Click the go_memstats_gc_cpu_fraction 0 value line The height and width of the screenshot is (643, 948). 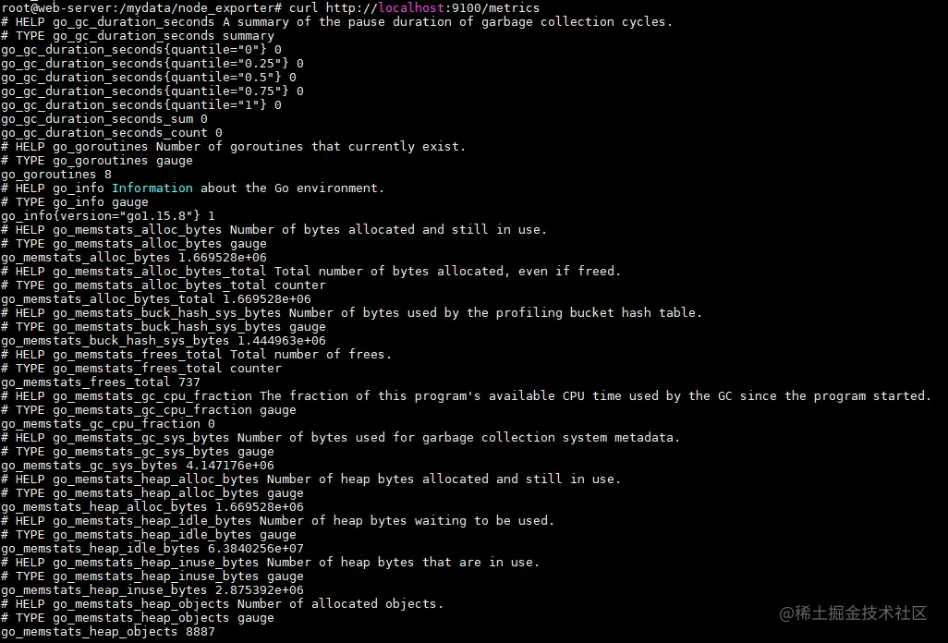pos(107,424)
